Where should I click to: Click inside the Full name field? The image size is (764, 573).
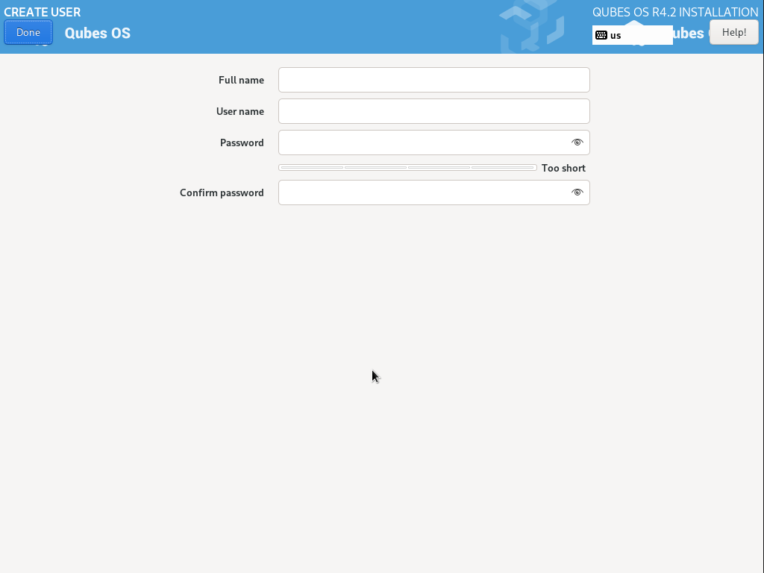point(433,80)
